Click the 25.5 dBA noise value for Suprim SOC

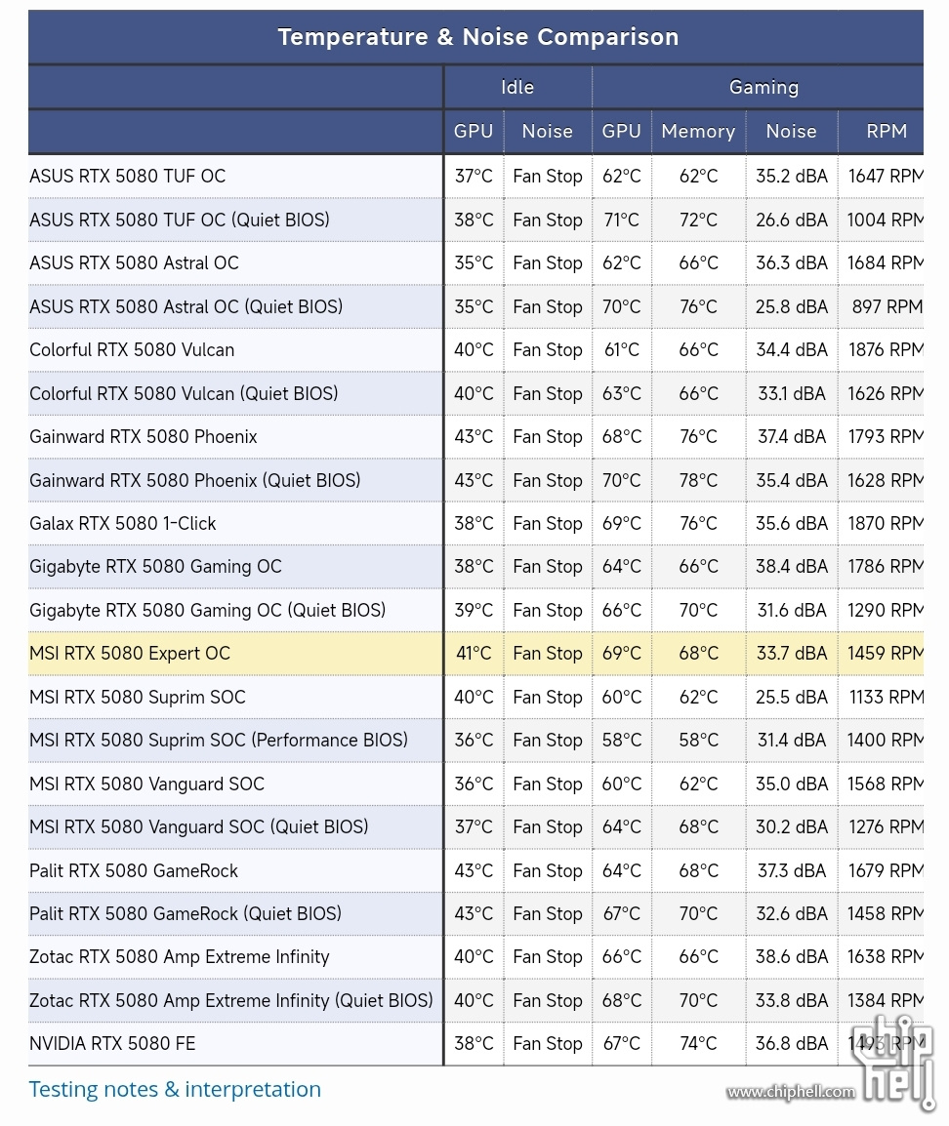[791, 698]
